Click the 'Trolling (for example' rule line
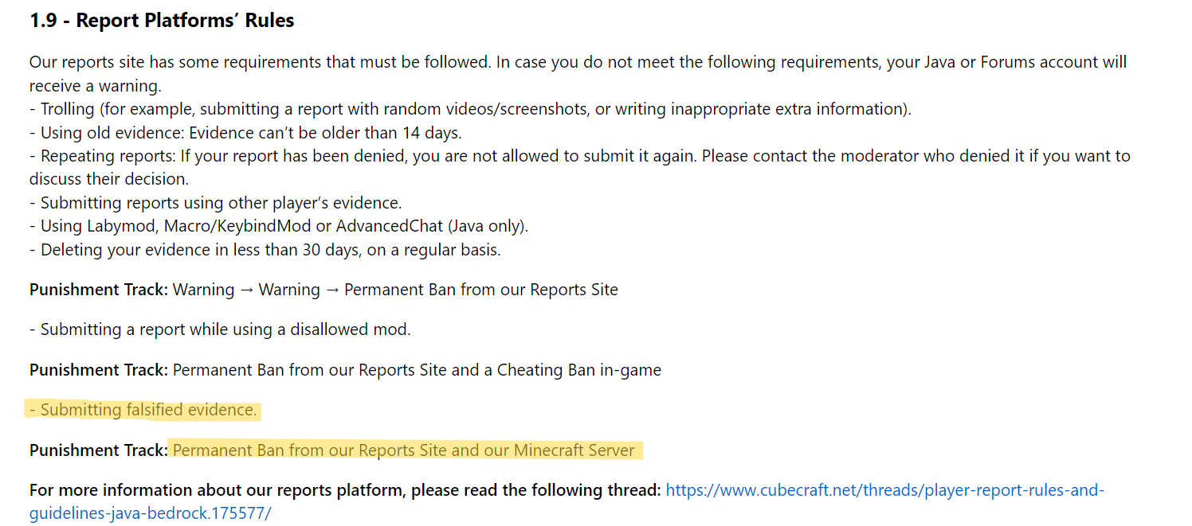The height and width of the screenshot is (526, 1192). pyautogui.click(x=470, y=109)
